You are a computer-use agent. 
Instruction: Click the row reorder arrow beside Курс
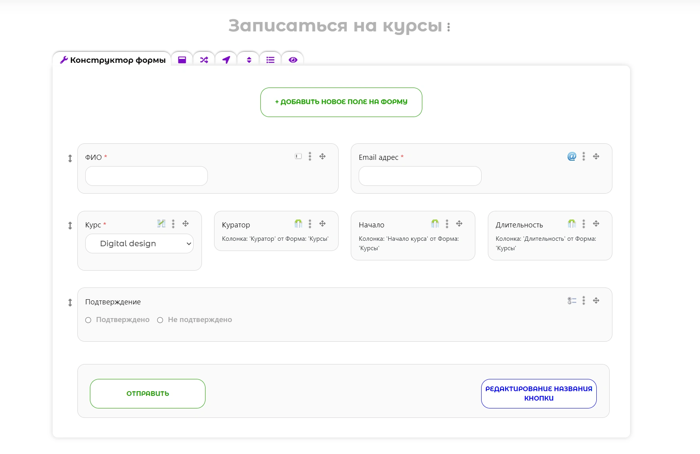70,225
